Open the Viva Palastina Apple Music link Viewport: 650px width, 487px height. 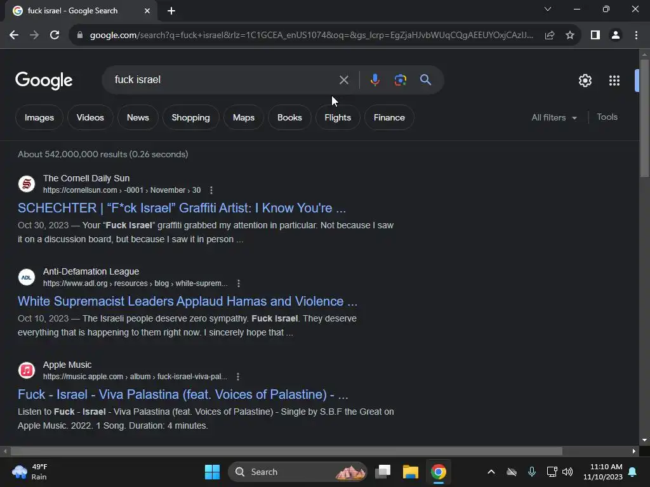click(x=183, y=394)
